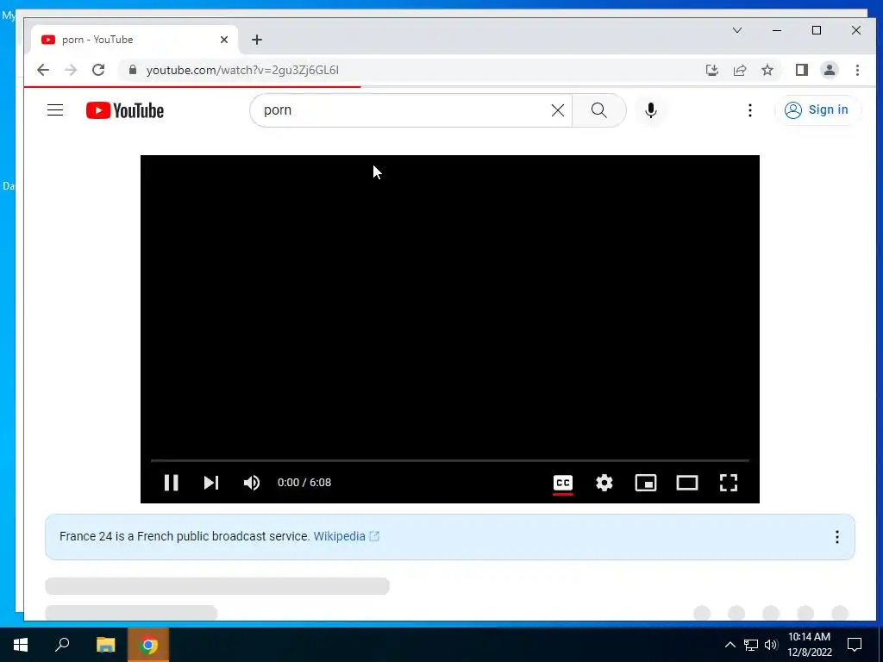Click inside the YouTube search field
The width and height of the screenshot is (883, 662).
pyautogui.click(x=403, y=110)
